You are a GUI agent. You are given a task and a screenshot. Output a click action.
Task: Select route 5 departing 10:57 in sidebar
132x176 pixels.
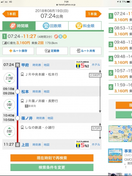pos(120,73)
